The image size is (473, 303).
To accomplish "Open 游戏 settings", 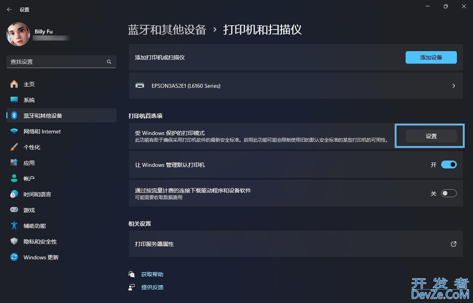I will pos(61,210).
